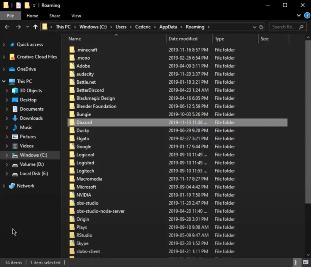Click the file list vertical scrollbar
The height and width of the screenshot is (267, 311).
308,122
